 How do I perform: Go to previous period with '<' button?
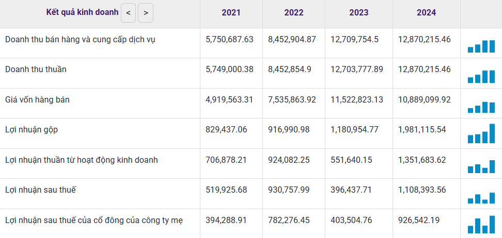[x=129, y=13]
